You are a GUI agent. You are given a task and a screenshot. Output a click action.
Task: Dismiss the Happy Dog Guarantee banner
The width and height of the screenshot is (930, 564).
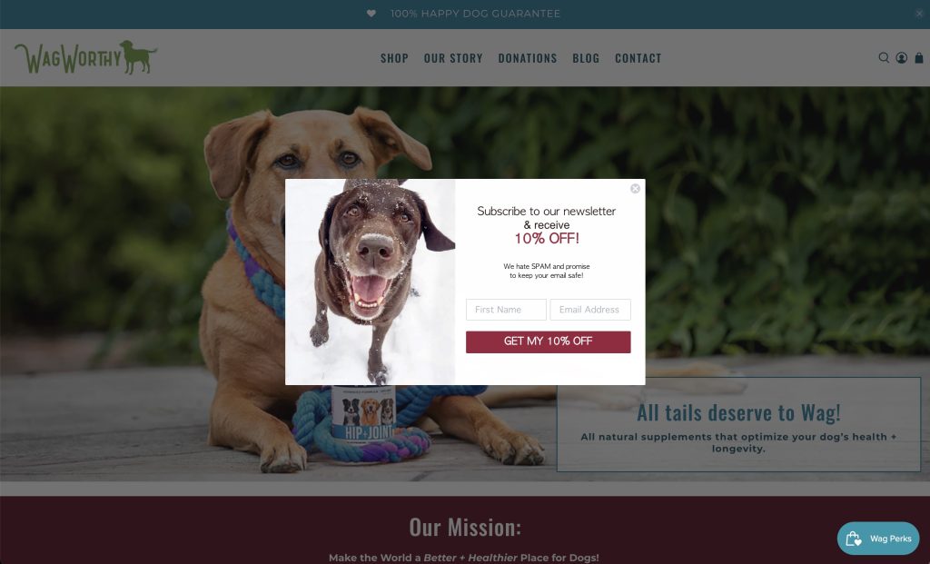tap(919, 14)
